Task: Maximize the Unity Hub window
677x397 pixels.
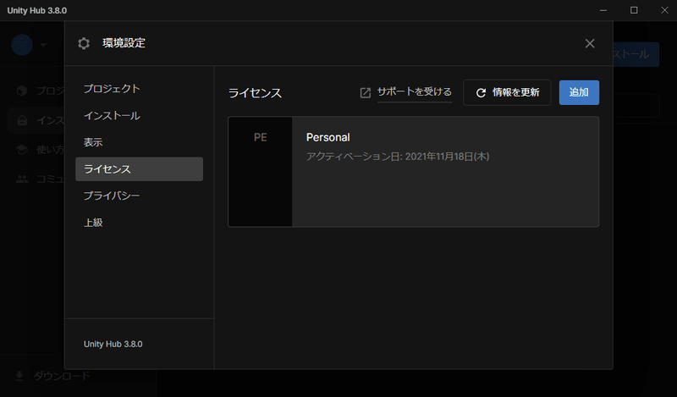Action: click(x=634, y=10)
